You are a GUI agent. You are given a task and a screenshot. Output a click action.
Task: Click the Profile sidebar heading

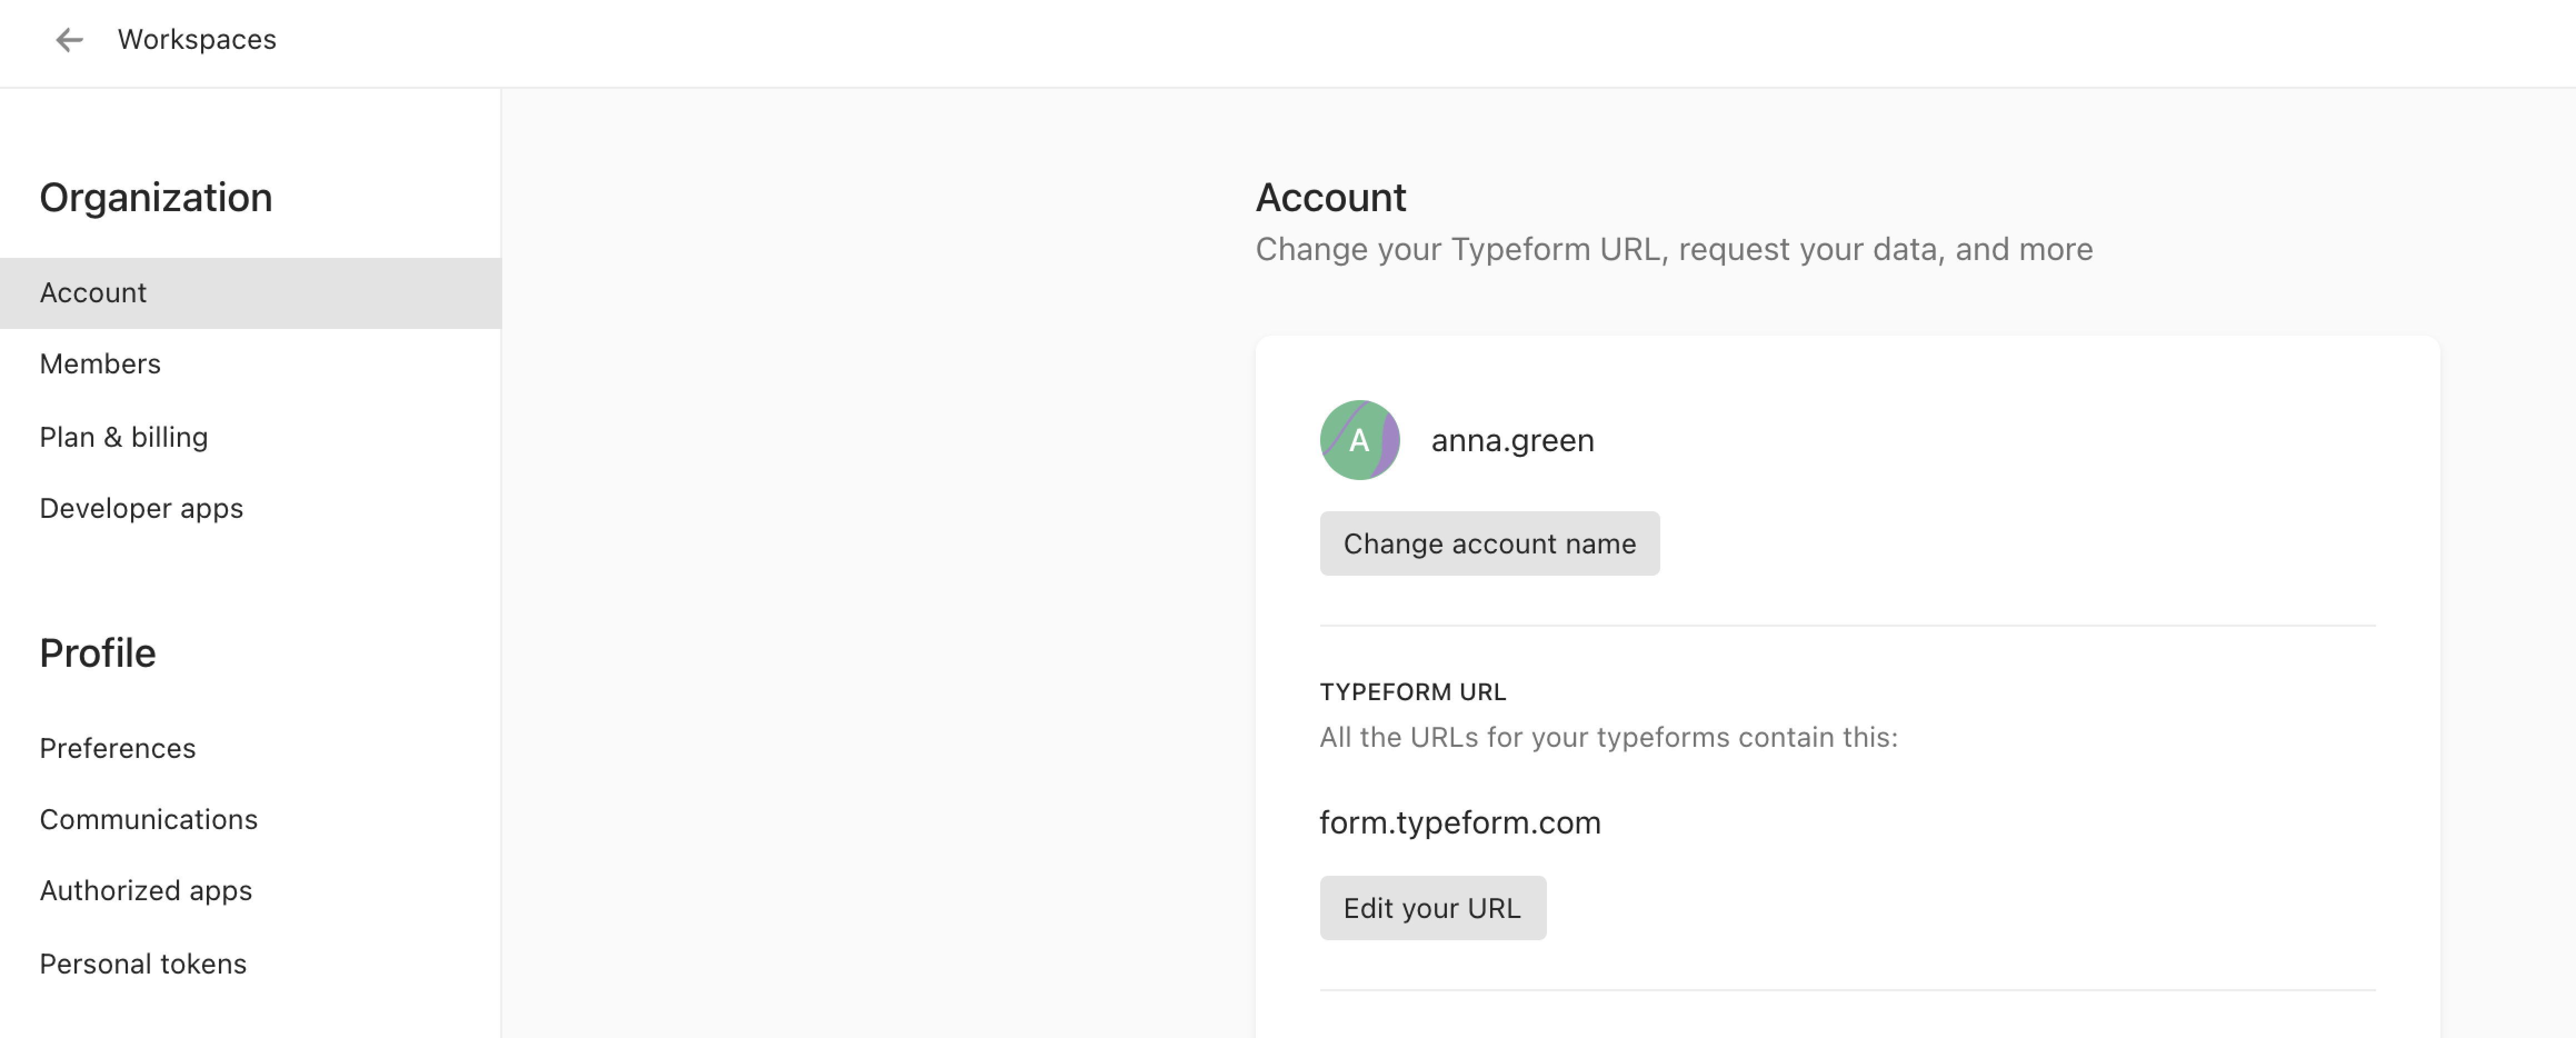tap(98, 654)
